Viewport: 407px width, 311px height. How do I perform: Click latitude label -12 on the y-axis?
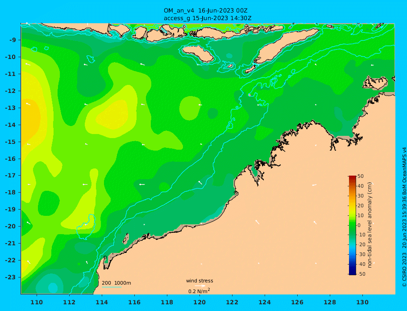(11, 91)
